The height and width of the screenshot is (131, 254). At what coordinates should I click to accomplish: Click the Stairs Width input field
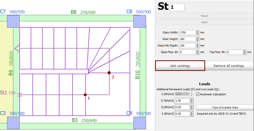click(187, 32)
